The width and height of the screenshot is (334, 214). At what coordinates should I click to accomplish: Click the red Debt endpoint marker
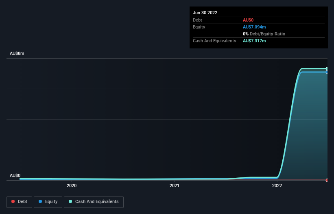click(327, 180)
